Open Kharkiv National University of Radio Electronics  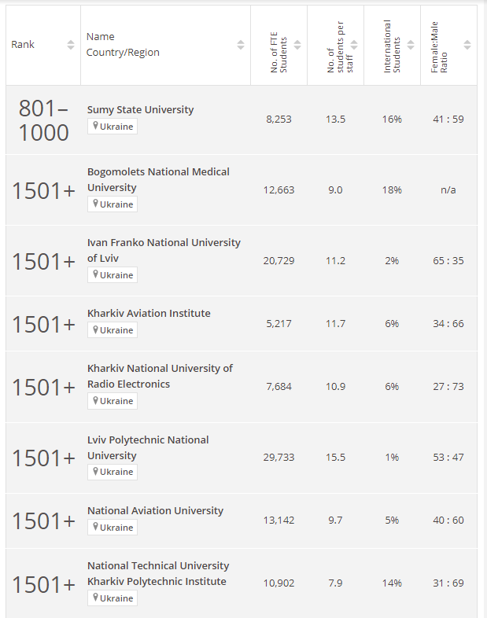pos(160,376)
